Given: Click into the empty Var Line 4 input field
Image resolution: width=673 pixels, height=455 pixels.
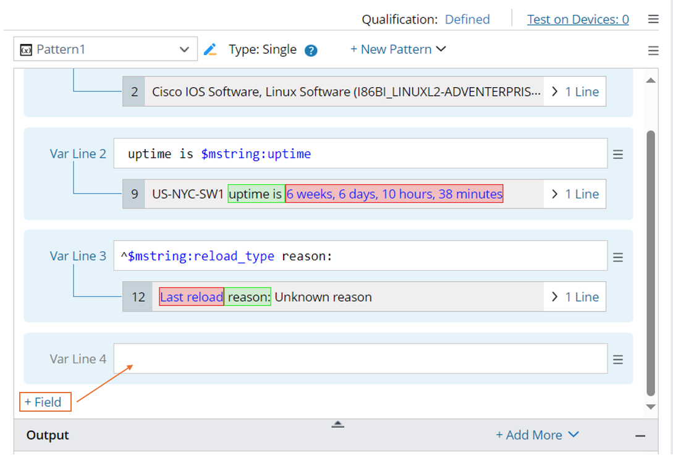Looking at the screenshot, I should 360,359.
